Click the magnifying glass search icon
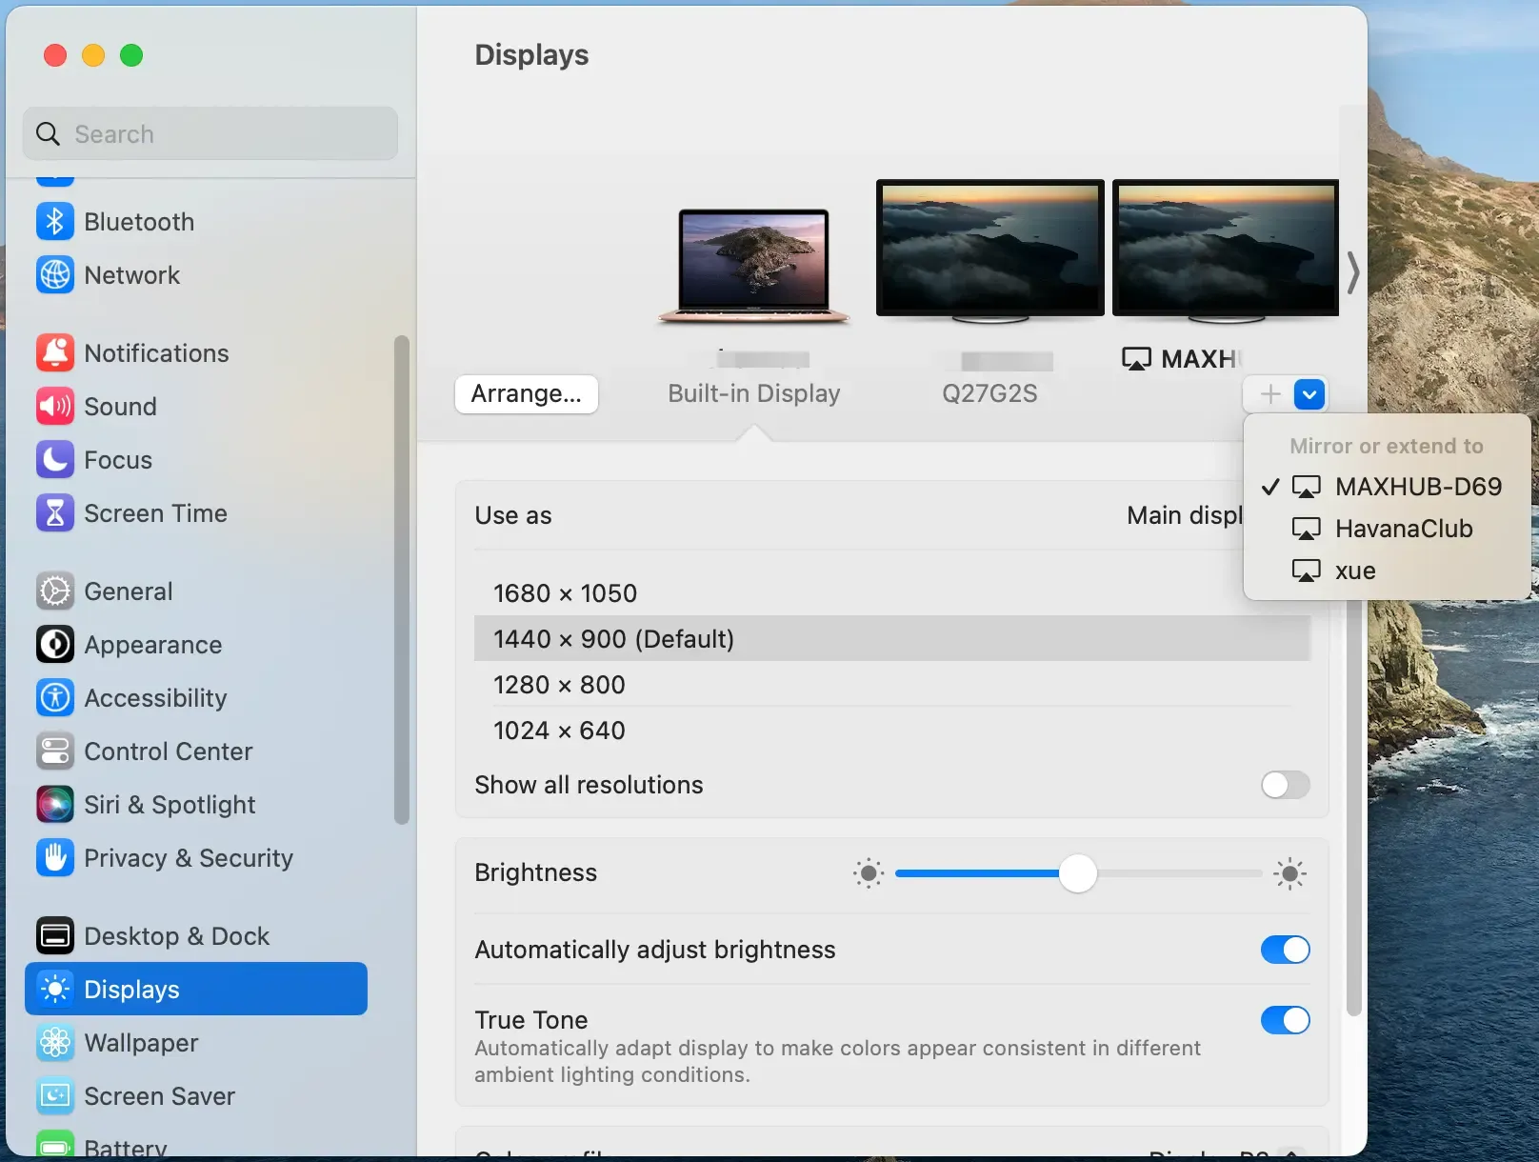The image size is (1539, 1162). [x=48, y=134]
